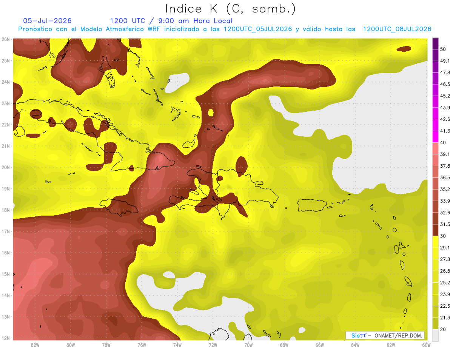This screenshot has width=453, height=350.
Task: Click the bright yellow colorbar segment between 29.1 and 30
Action: [435, 242]
